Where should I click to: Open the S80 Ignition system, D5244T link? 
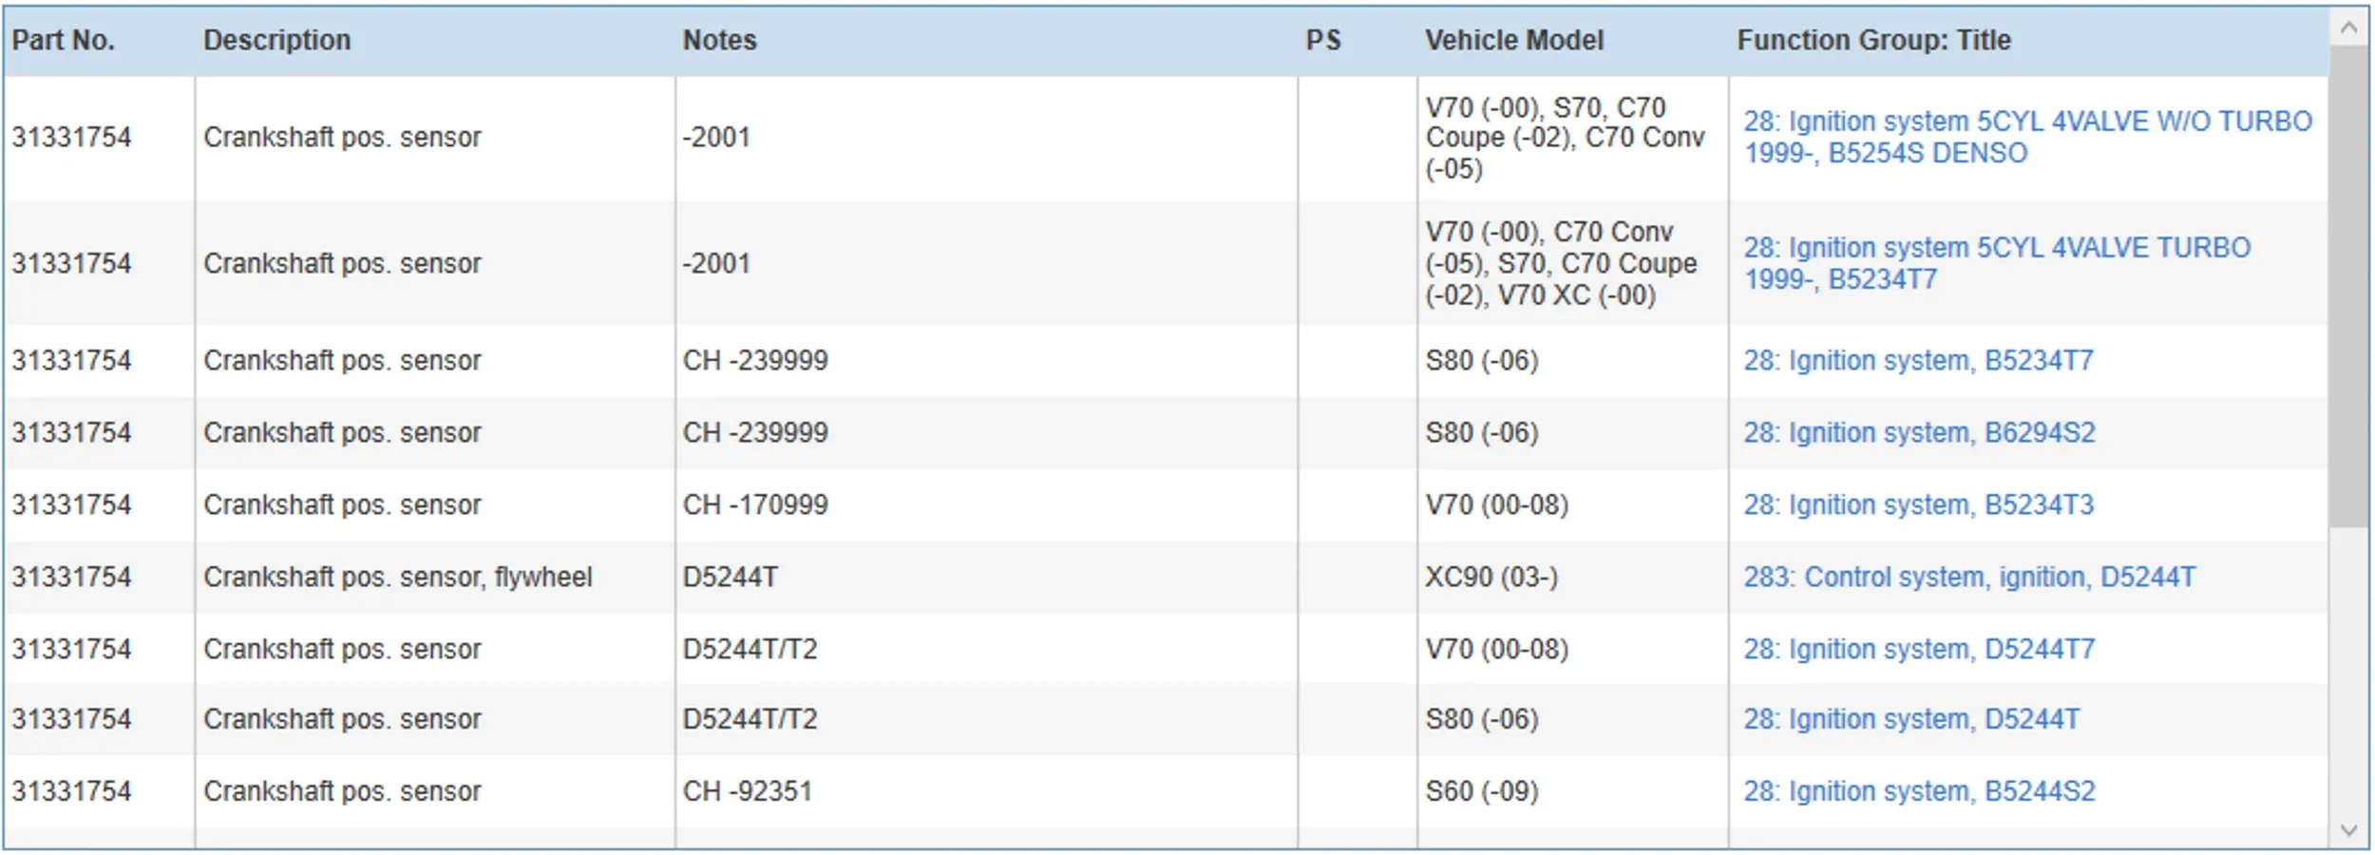(x=1910, y=719)
